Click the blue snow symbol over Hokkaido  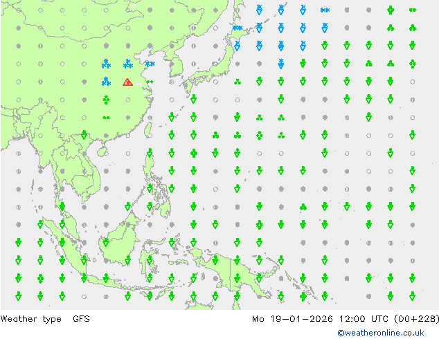(x=238, y=28)
